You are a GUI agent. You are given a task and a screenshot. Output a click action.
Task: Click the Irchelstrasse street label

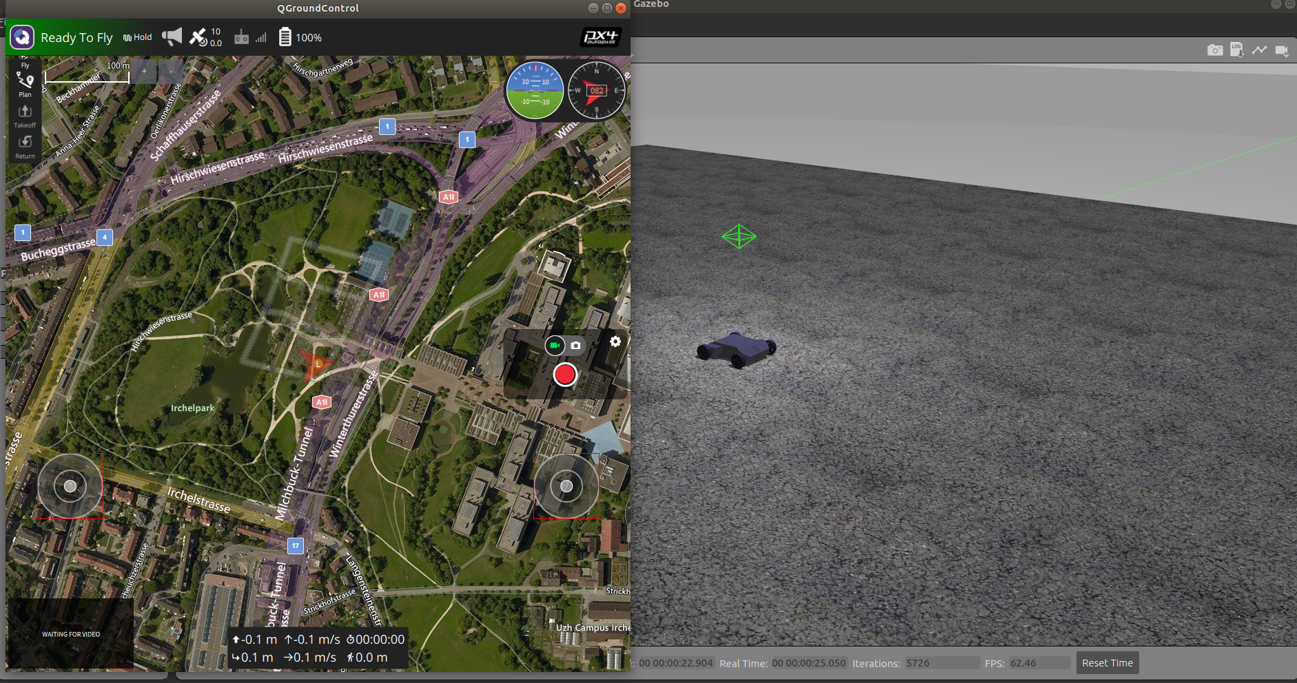click(198, 499)
